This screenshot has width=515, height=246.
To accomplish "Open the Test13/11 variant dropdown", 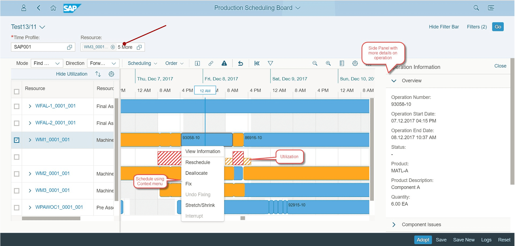I will pyautogui.click(x=42, y=27).
